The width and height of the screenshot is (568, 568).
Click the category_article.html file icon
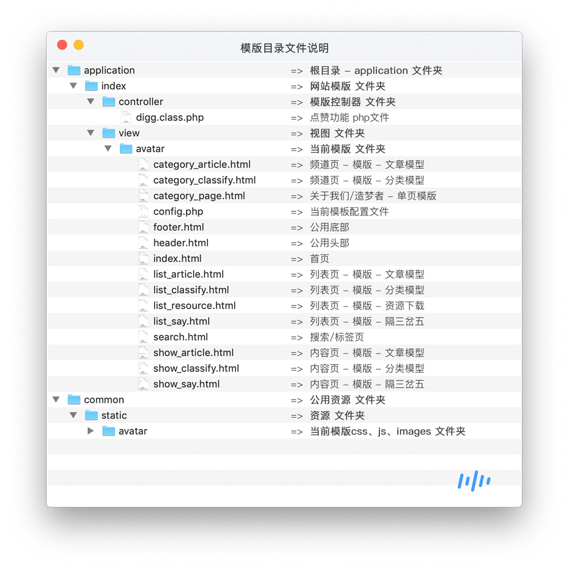pos(144,165)
